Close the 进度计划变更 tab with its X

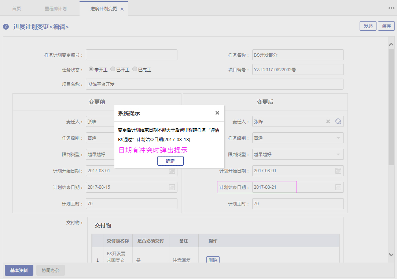pyautogui.click(x=122, y=9)
